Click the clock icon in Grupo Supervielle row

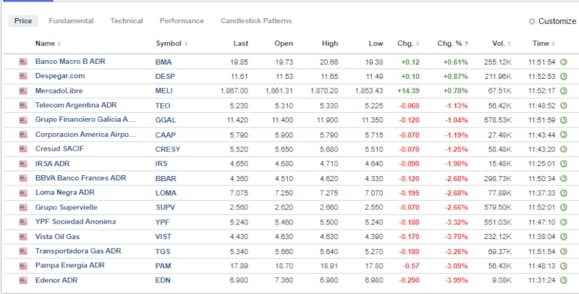[x=564, y=207]
